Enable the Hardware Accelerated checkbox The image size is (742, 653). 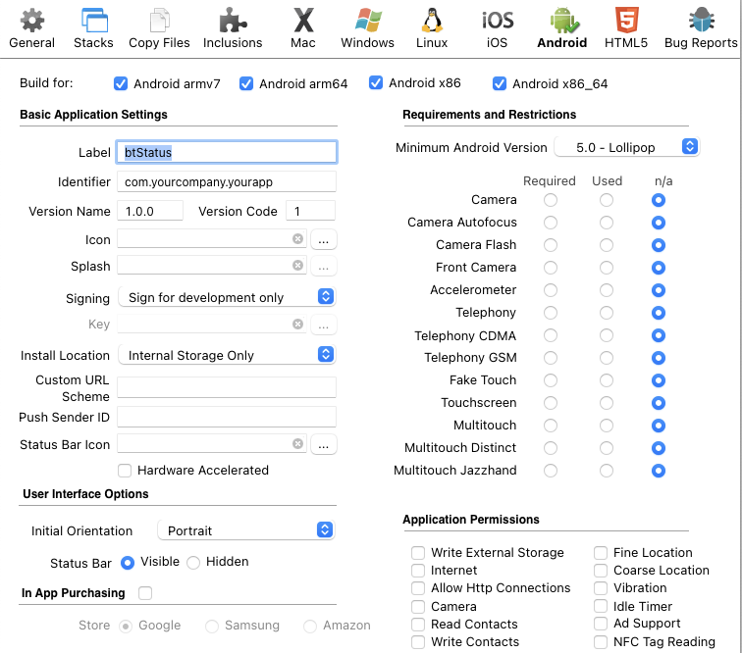(x=125, y=471)
